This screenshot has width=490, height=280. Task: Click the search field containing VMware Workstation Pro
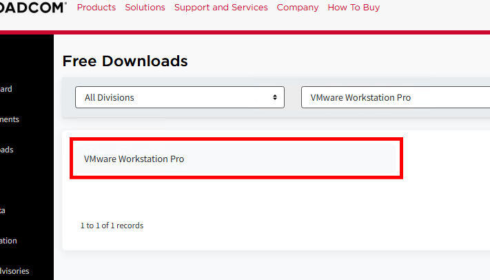[393, 97]
